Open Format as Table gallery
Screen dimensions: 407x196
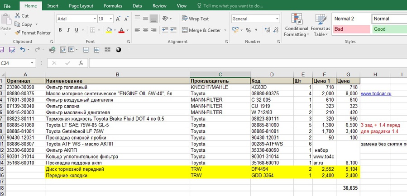[321, 25]
